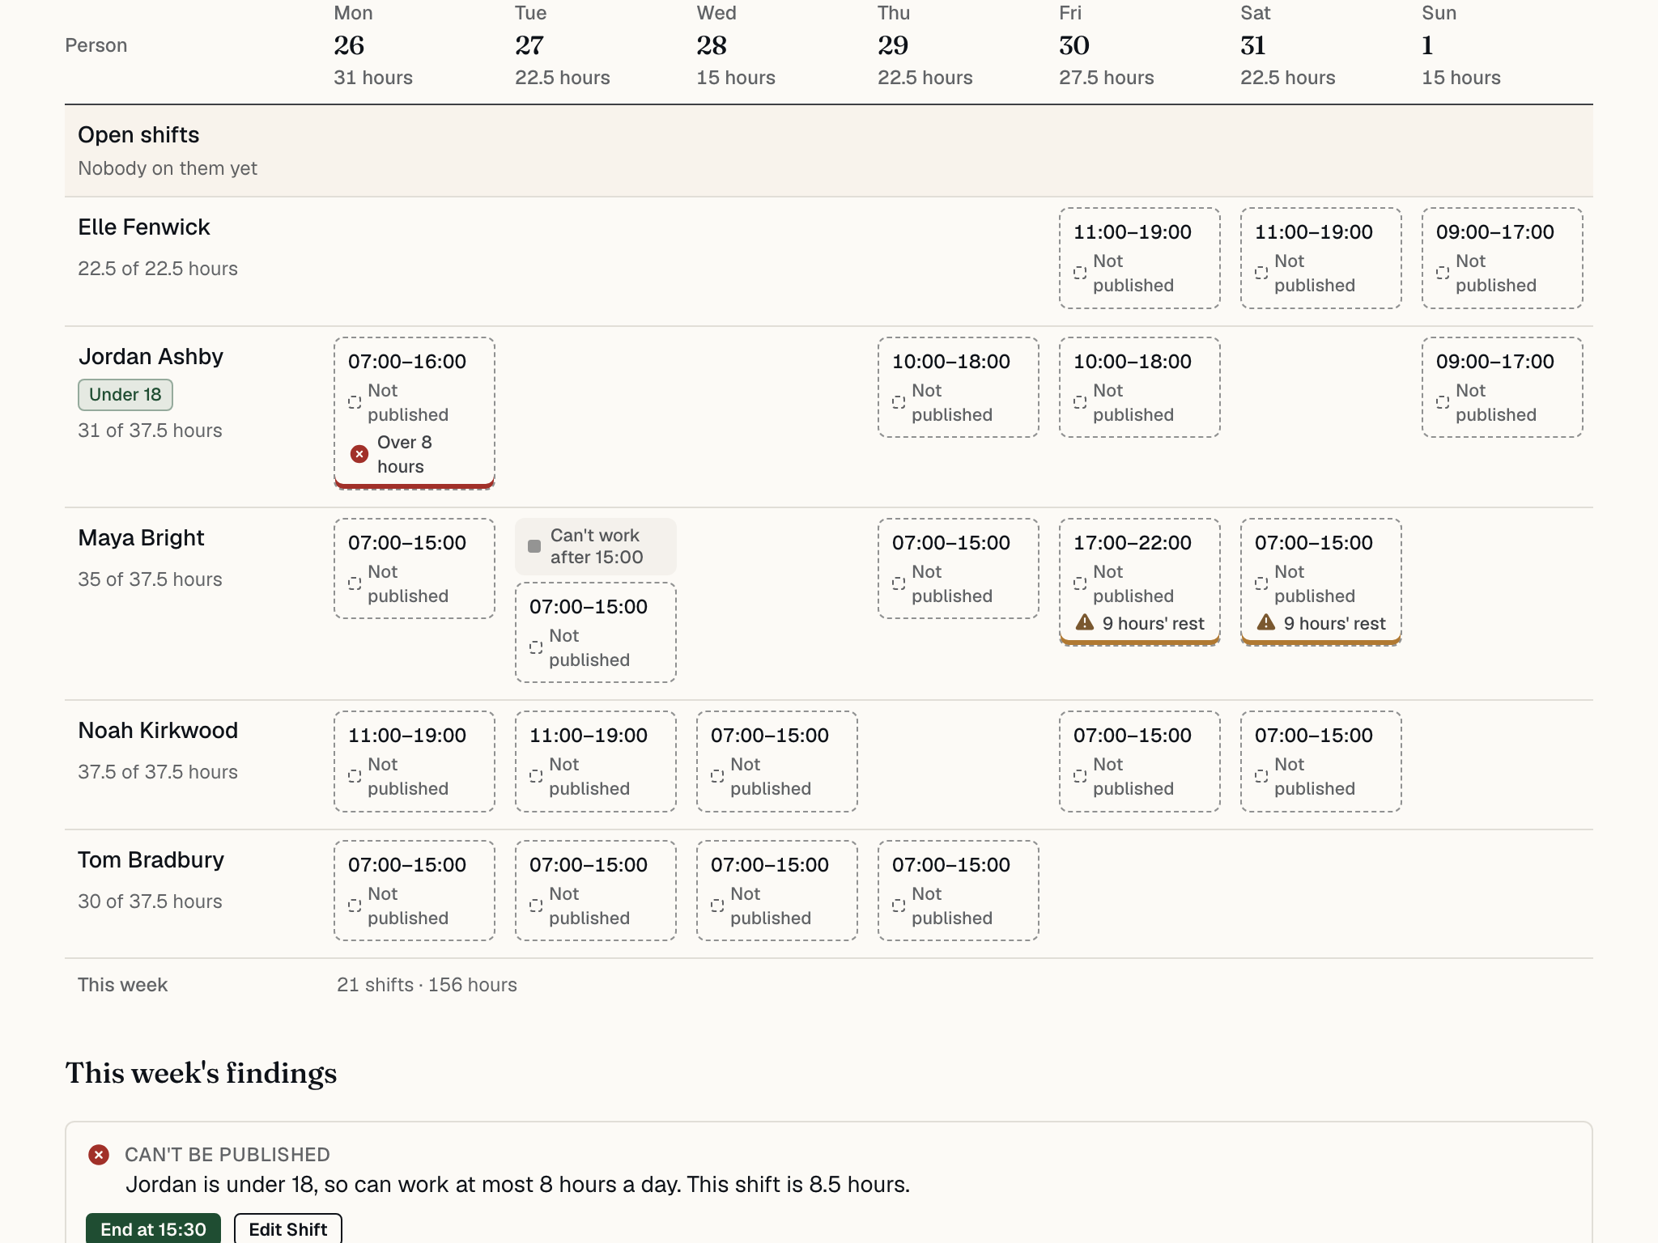The image size is (1658, 1243).
Task: Open Elle Fenwick's Sunday 09:00–17:00 shift
Action: [x=1503, y=258]
